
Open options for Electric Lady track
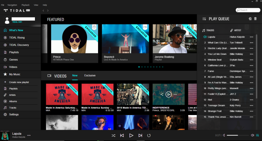pyautogui.click(x=251, y=48)
